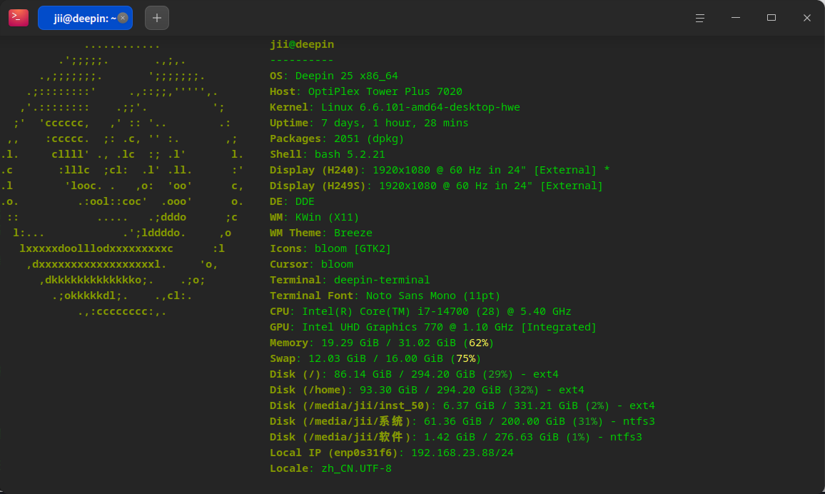
Task: Click the Disk (/) line 86.14 GiB
Action: [415, 375]
